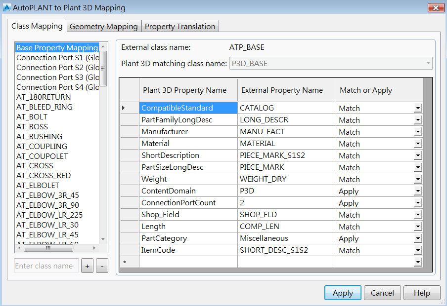Image resolution: width=447 pixels, height=306 pixels.
Task: Open the Property Translation tab
Action: (x=180, y=26)
